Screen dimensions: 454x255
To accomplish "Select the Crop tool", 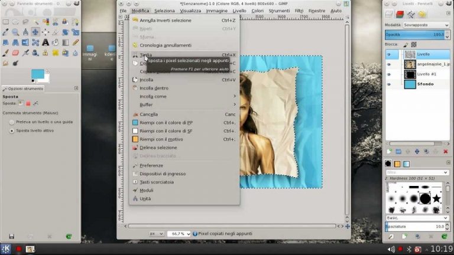I will point(56,32).
